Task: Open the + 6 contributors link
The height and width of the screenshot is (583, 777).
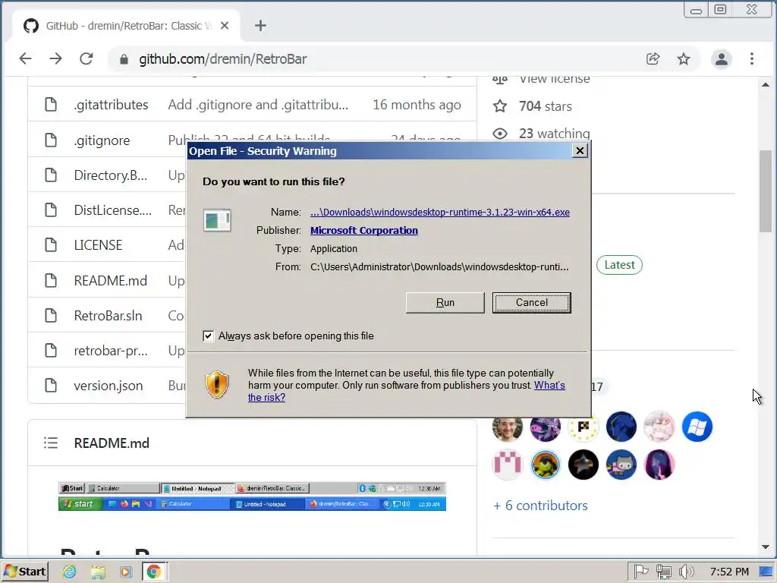Action: pos(540,506)
